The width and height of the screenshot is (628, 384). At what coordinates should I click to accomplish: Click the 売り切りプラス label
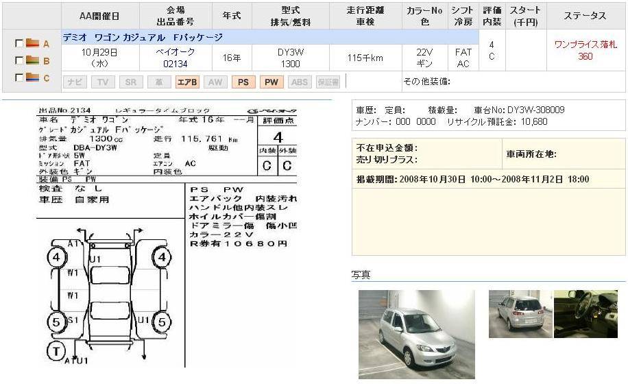point(387,159)
